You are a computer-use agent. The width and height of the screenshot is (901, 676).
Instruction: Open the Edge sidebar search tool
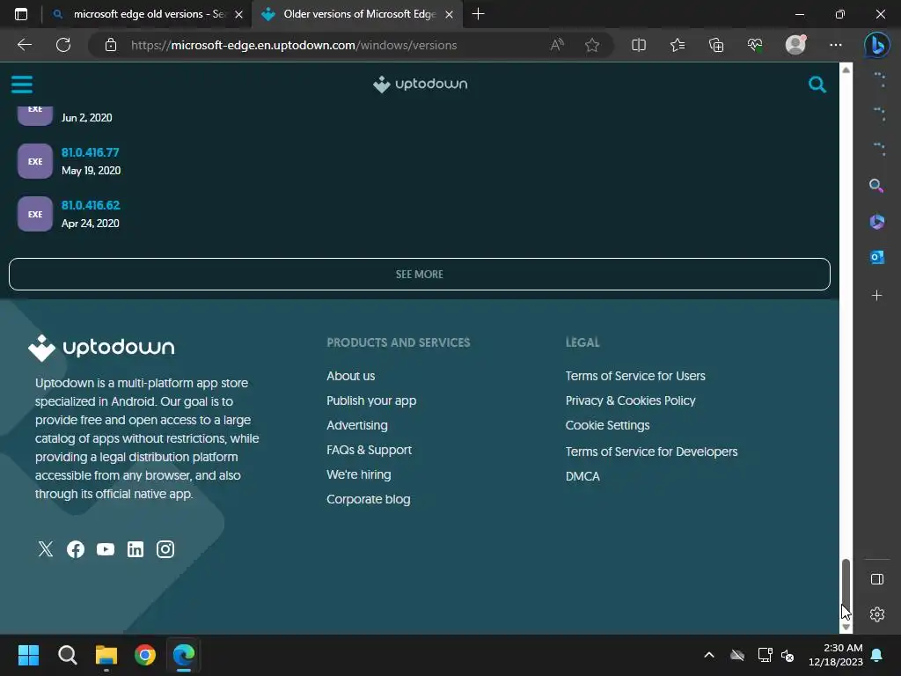coord(876,185)
